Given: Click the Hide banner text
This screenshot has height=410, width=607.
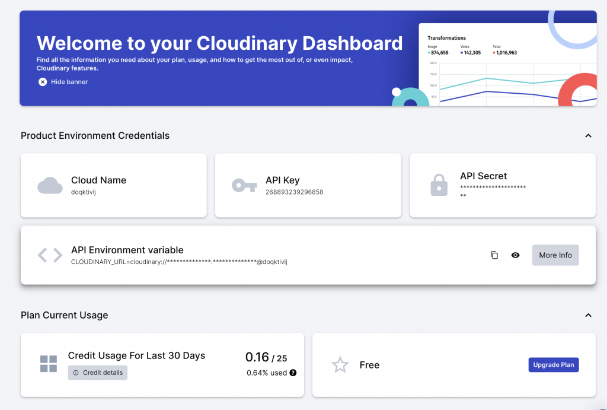Looking at the screenshot, I should point(69,82).
